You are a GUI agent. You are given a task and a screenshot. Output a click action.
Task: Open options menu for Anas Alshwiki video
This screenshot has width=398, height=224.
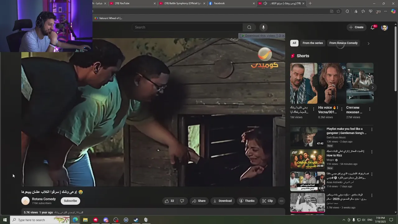tap(372, 174)
